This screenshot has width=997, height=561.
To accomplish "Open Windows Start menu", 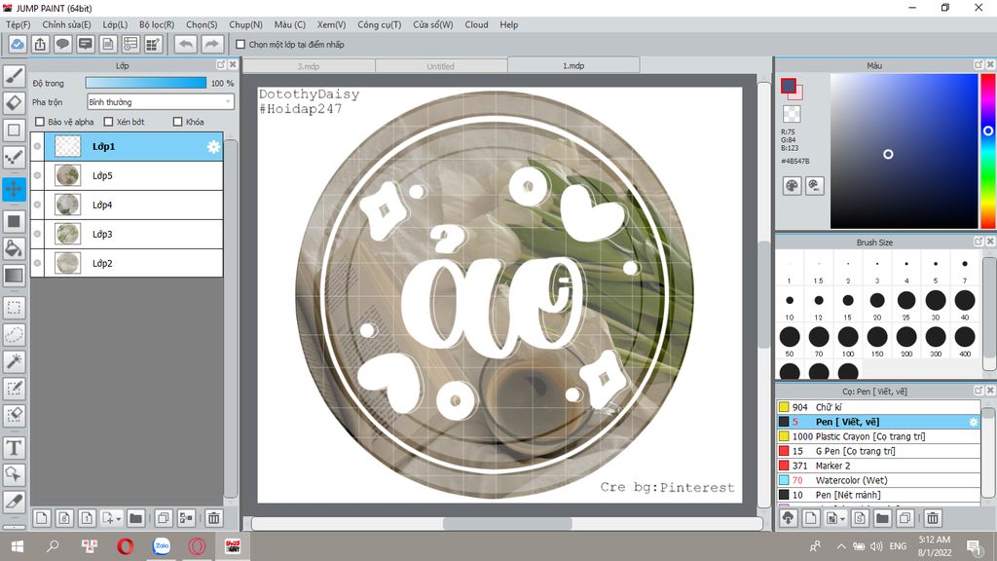I will pos(18,546).
